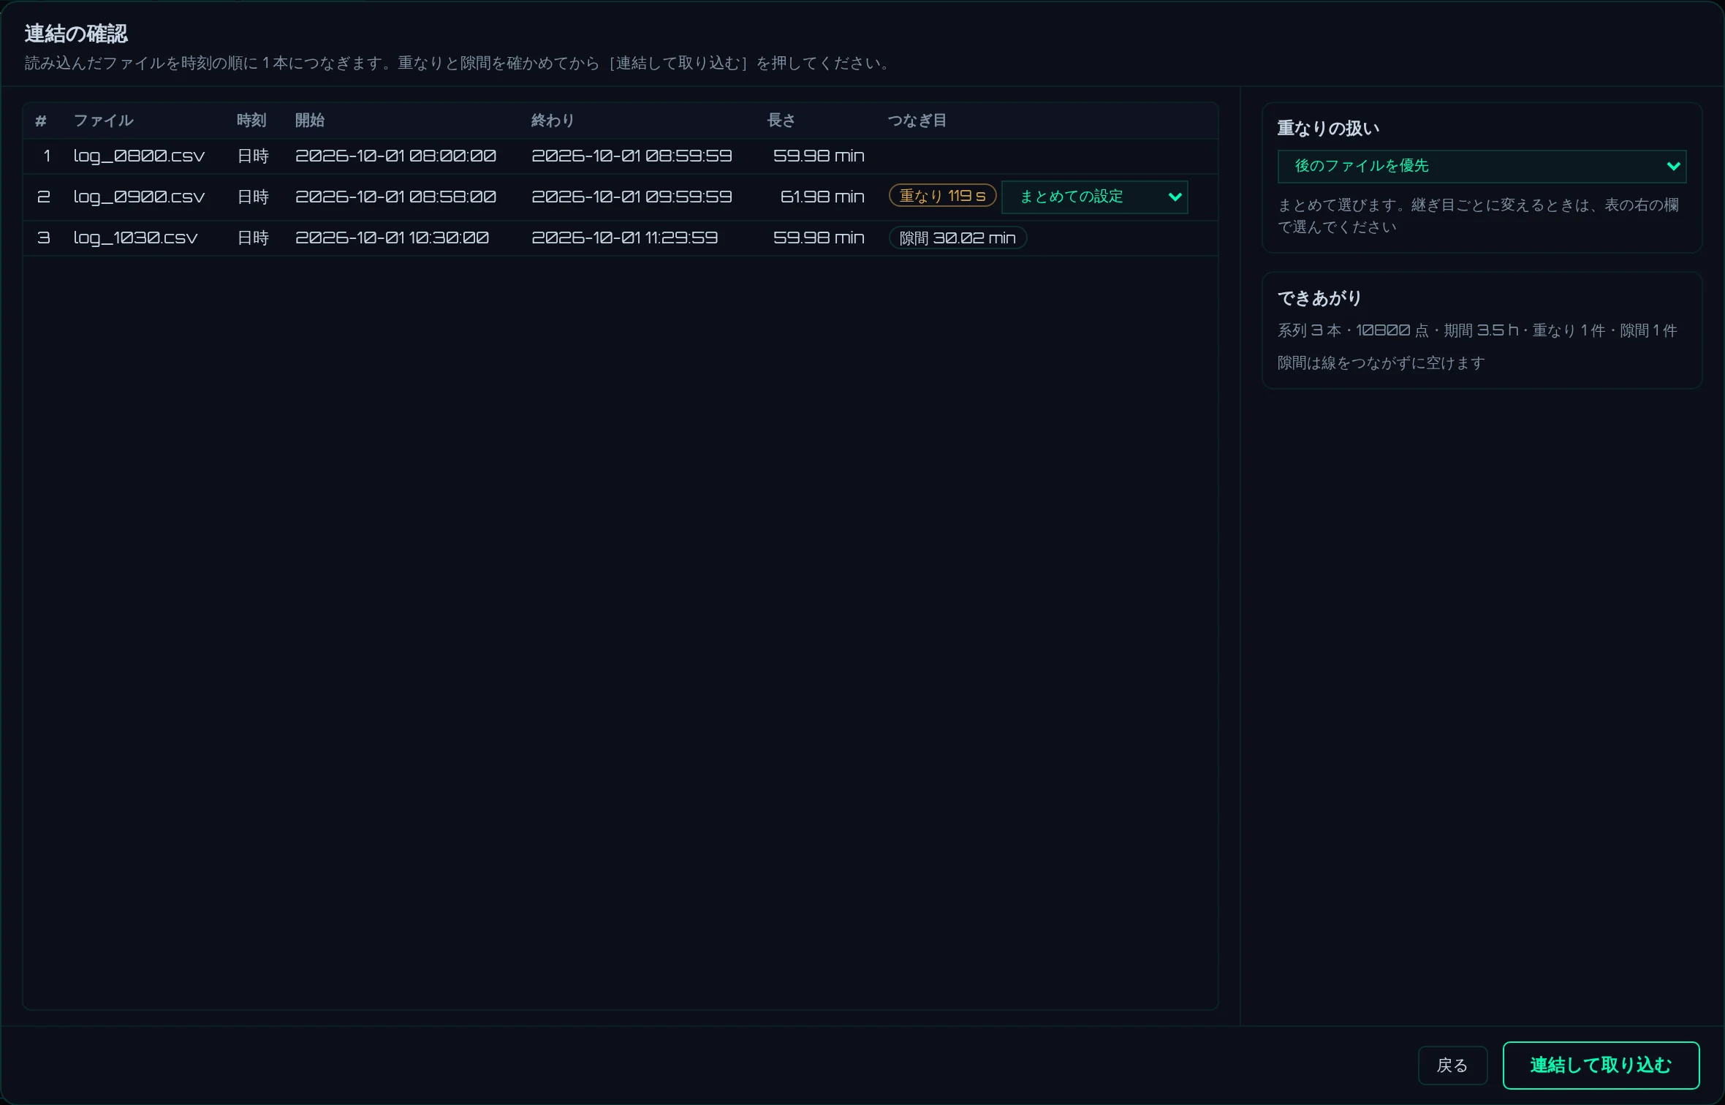The height and width of the screenshot is (1105, 1725).
Task: Click end time 2026-10-01 11:29:59
Action: pyautogui.click(x=624, y=238)
